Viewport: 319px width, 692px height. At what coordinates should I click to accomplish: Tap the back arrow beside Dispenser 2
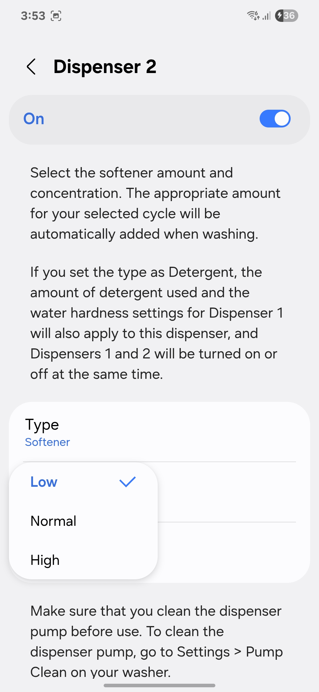tap(31, 67)
